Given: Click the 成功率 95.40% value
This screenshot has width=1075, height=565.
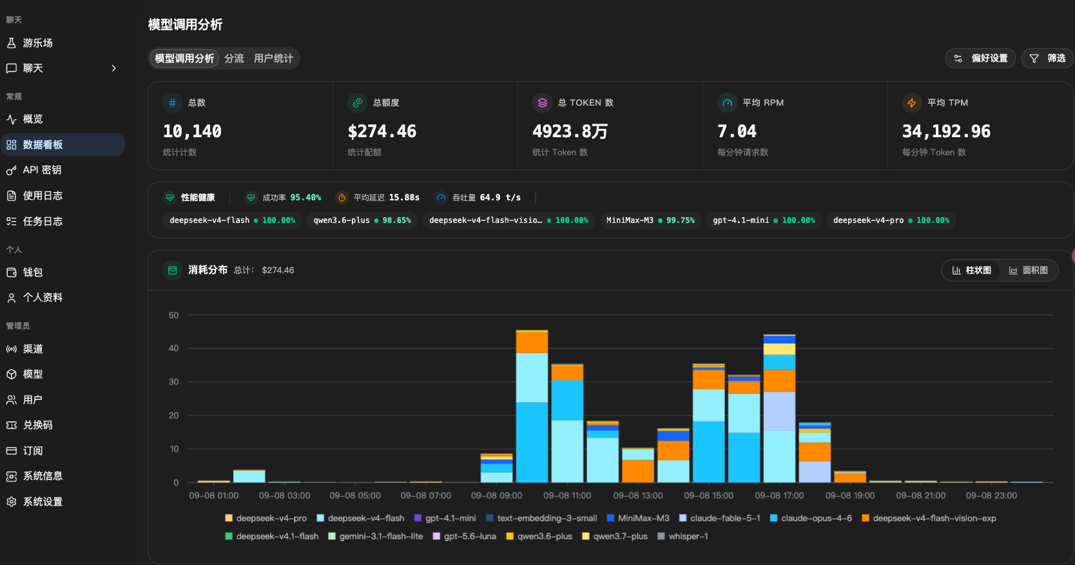Looking at the screenshot, I should [305, 198].
